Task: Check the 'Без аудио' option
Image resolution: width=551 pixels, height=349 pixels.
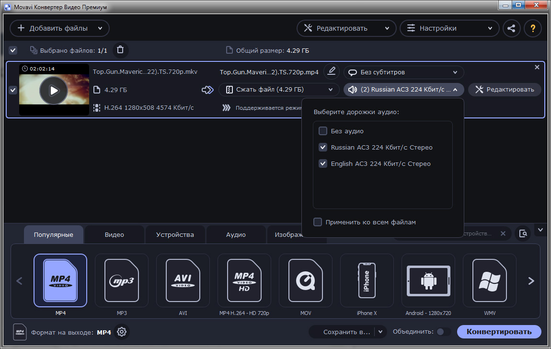Action: coord(322,131)
